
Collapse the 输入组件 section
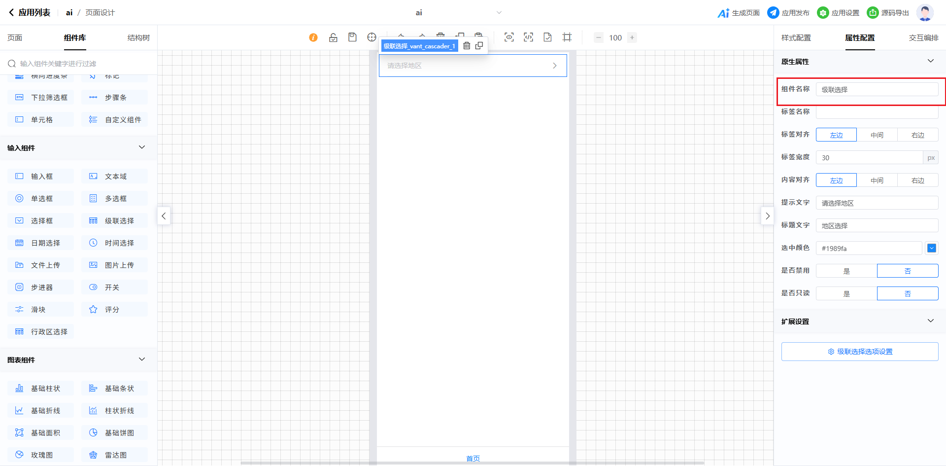pos(142,147)
